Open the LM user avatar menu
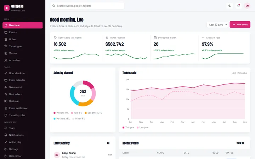 pos(247,6)
